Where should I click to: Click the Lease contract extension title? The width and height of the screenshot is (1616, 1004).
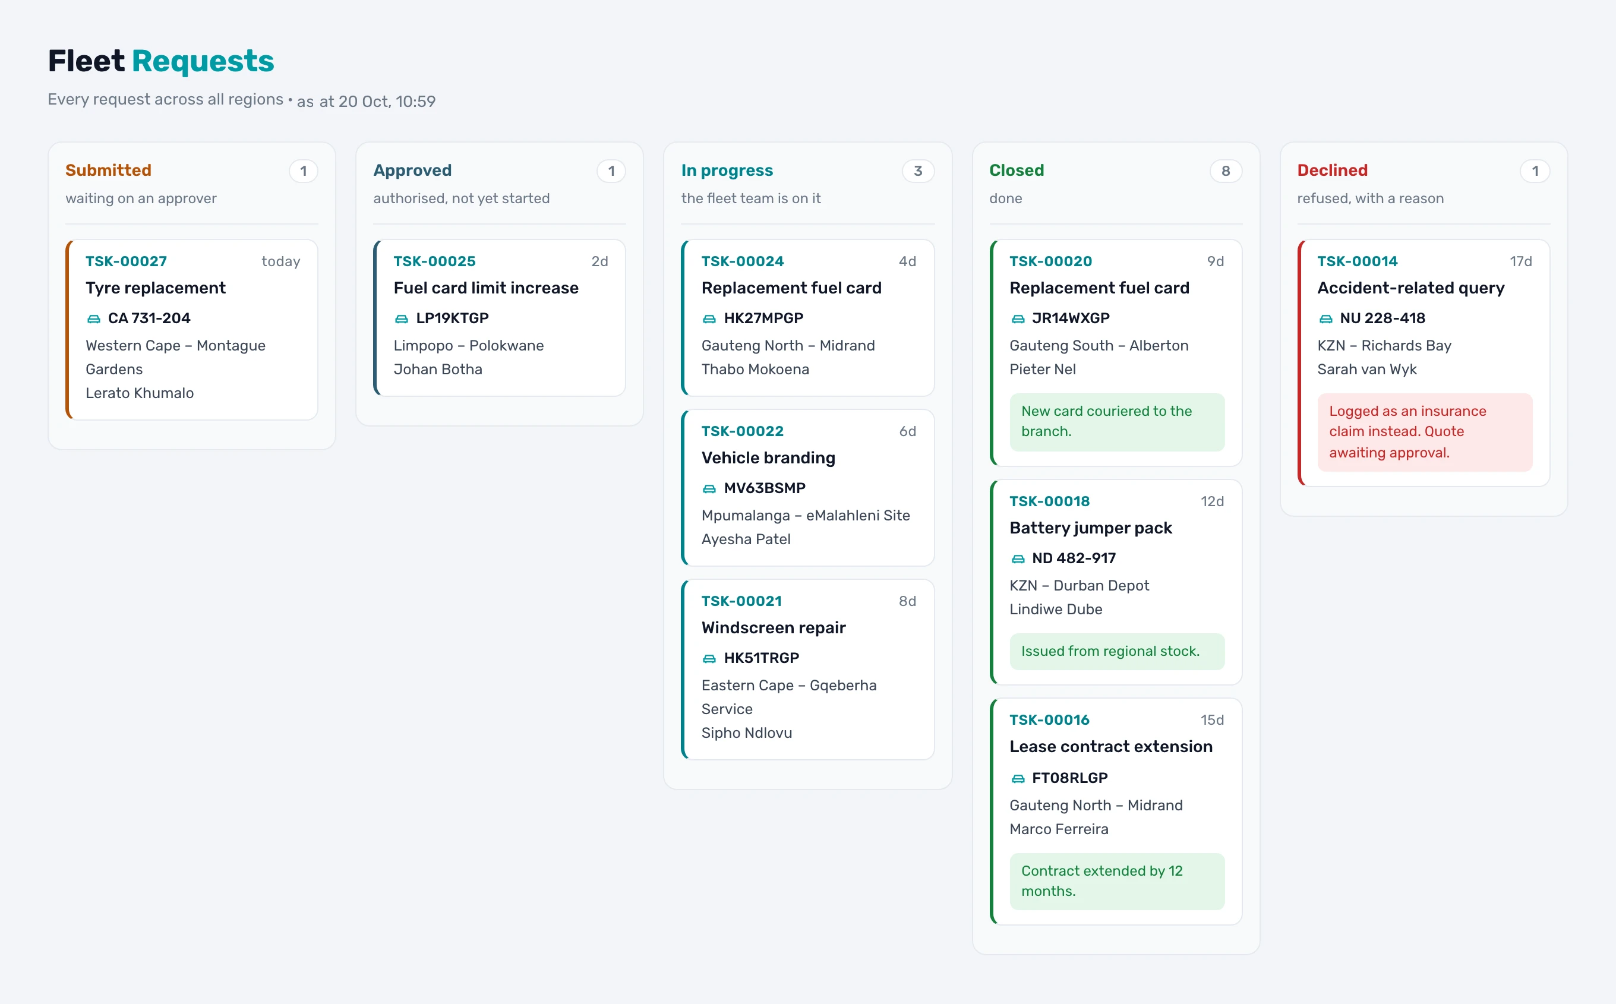click(1111, 747)
